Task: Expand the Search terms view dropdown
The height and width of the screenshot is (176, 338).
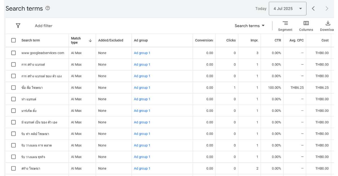Action: pos(250,26)
